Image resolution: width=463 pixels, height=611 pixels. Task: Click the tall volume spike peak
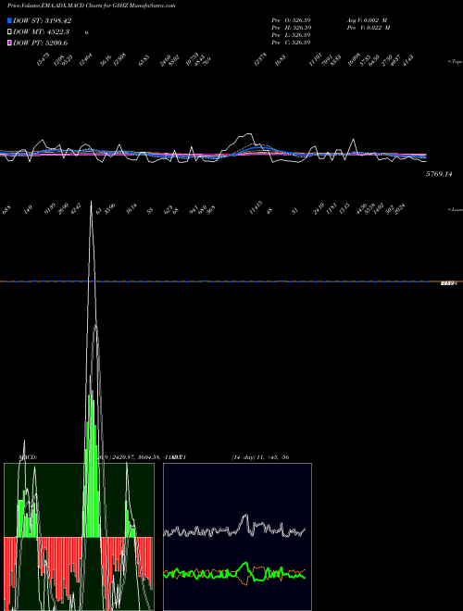tap(91, 203)
